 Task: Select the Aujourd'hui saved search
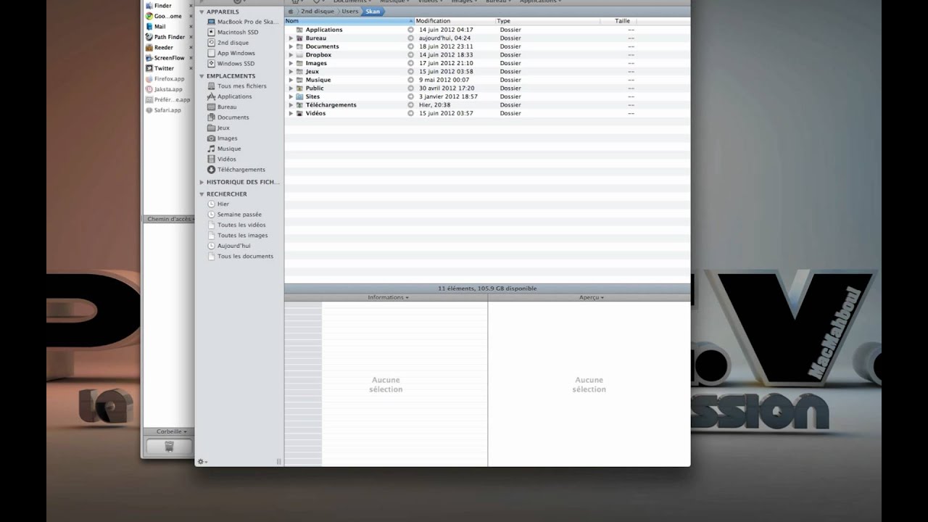[x=228, y=246]
